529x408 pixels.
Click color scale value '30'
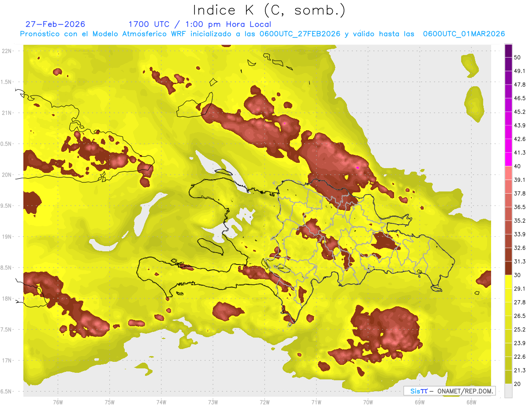click(518, 275)
